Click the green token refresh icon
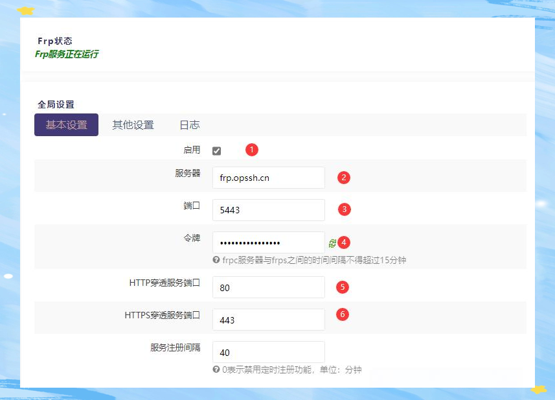The width and height of the screenshot is (555, 400). click(x=332, y=242)
